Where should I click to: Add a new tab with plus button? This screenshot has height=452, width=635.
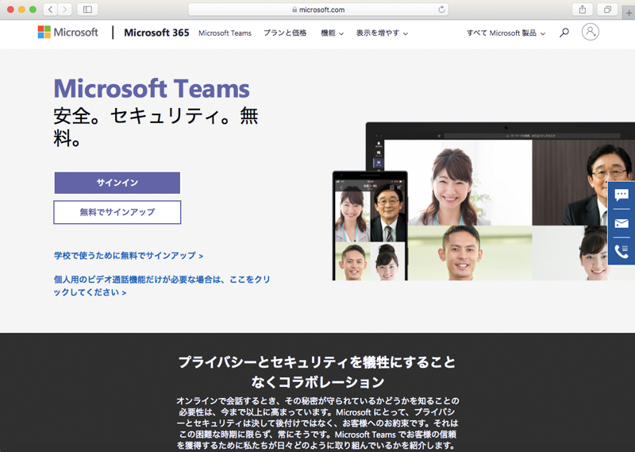click(629, 13)
